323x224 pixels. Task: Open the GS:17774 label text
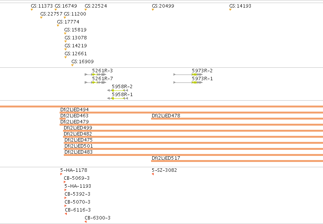pos(68,22)
